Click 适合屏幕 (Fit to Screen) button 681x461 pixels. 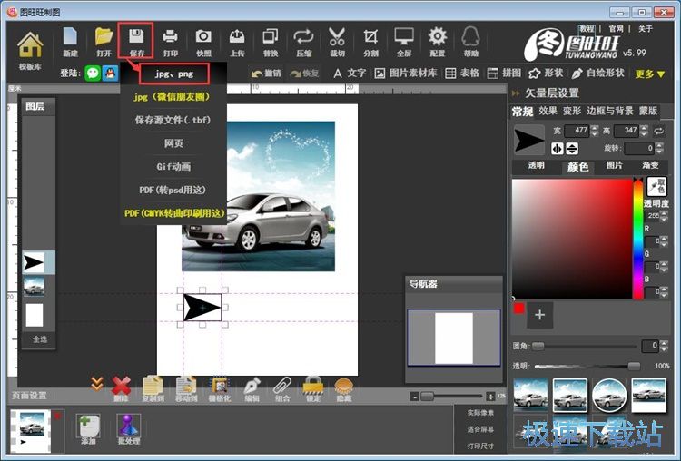[480, 428]
